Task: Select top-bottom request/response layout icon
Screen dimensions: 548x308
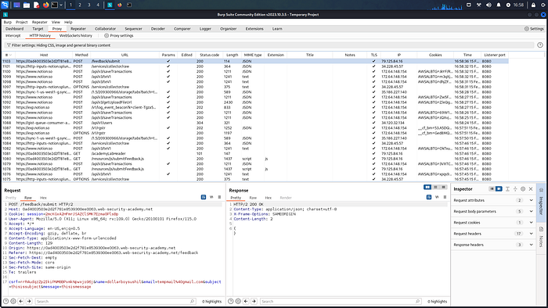Action: tap(435, 188)
